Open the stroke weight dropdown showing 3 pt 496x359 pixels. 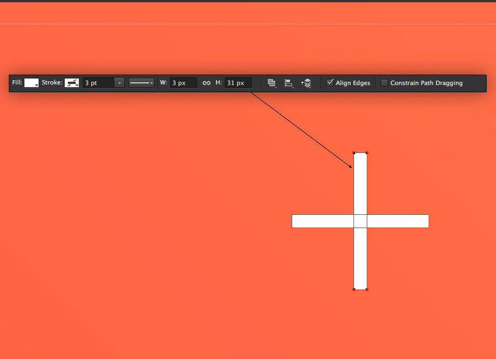[119, 82]
